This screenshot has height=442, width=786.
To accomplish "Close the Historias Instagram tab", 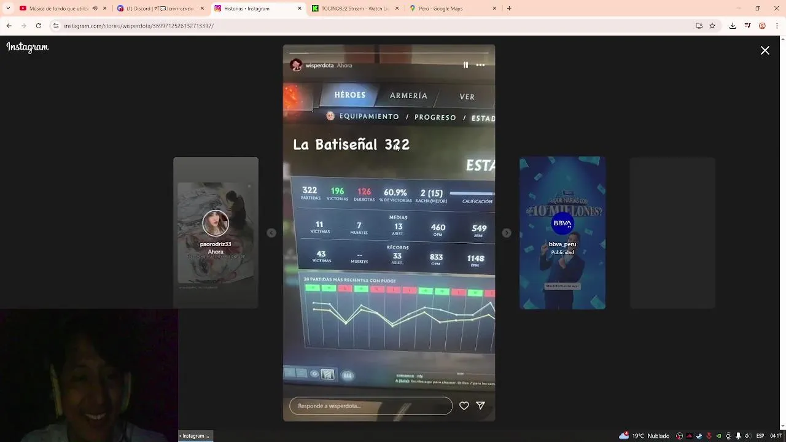I will pos(300,9).
